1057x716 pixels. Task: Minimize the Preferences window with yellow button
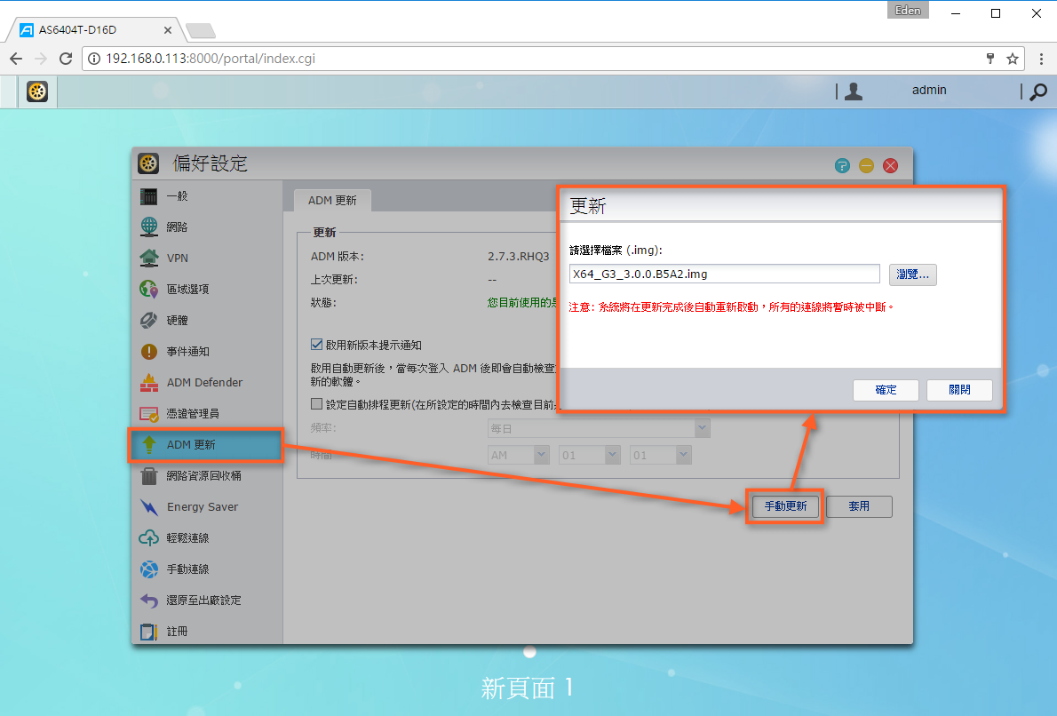(866, 166)
